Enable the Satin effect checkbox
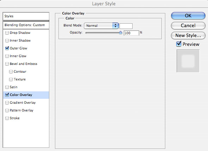The width and height of the screenshot is (208, 151). click(7, 87)
